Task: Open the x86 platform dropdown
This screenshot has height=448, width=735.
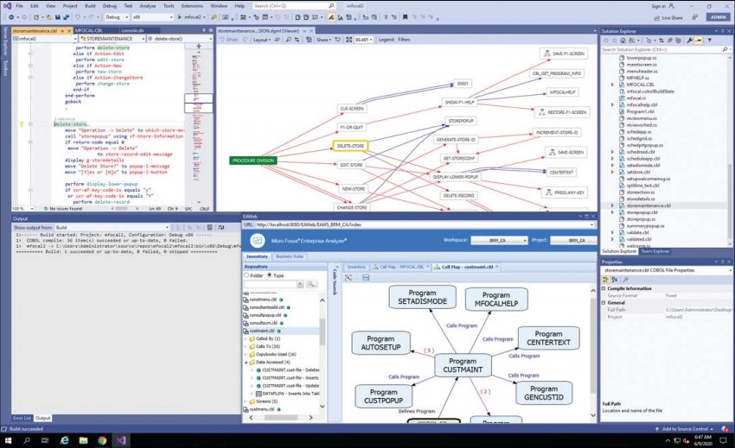Action: click(152, 17)
